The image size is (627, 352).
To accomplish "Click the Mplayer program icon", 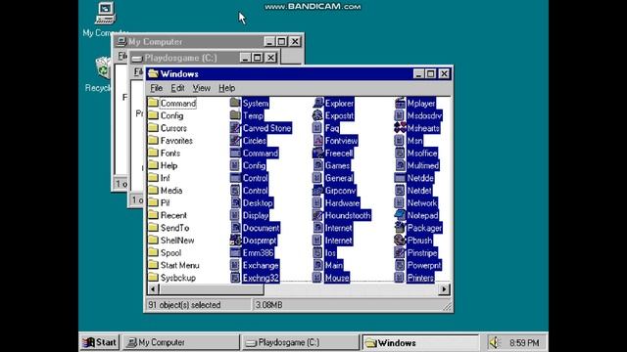I will tap(400, 103).
